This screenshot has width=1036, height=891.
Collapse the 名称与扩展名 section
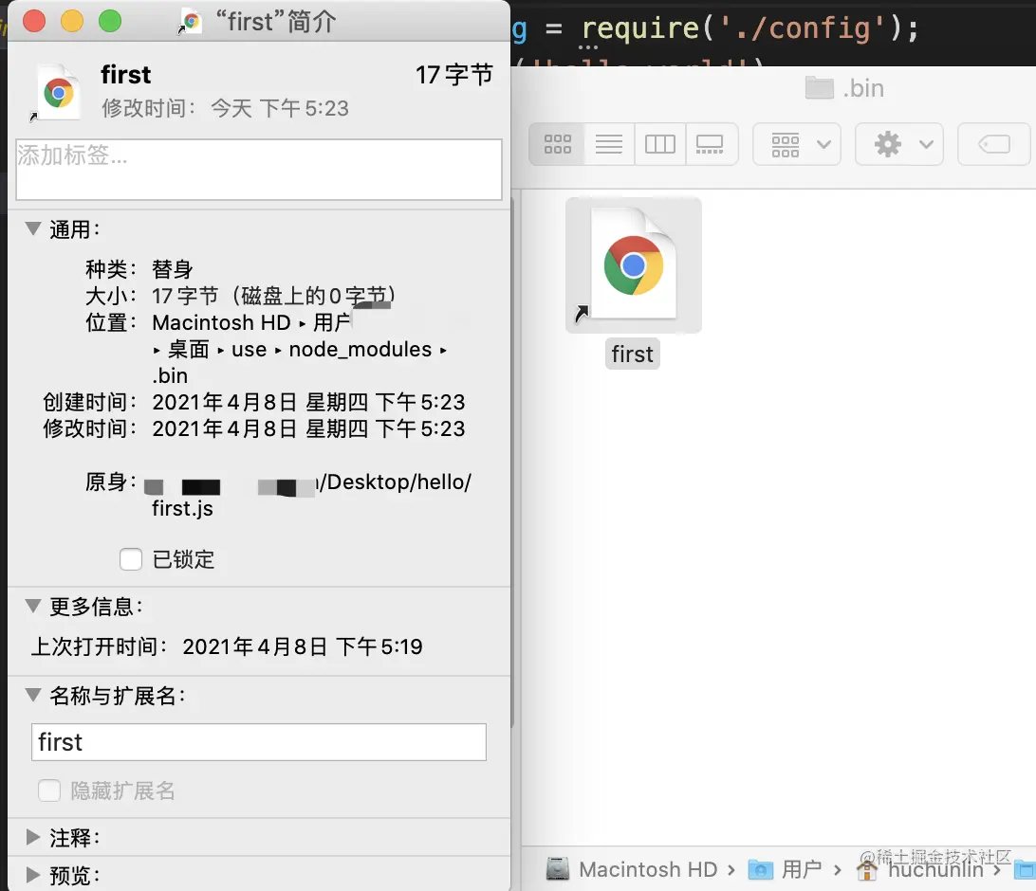(33, 695)
